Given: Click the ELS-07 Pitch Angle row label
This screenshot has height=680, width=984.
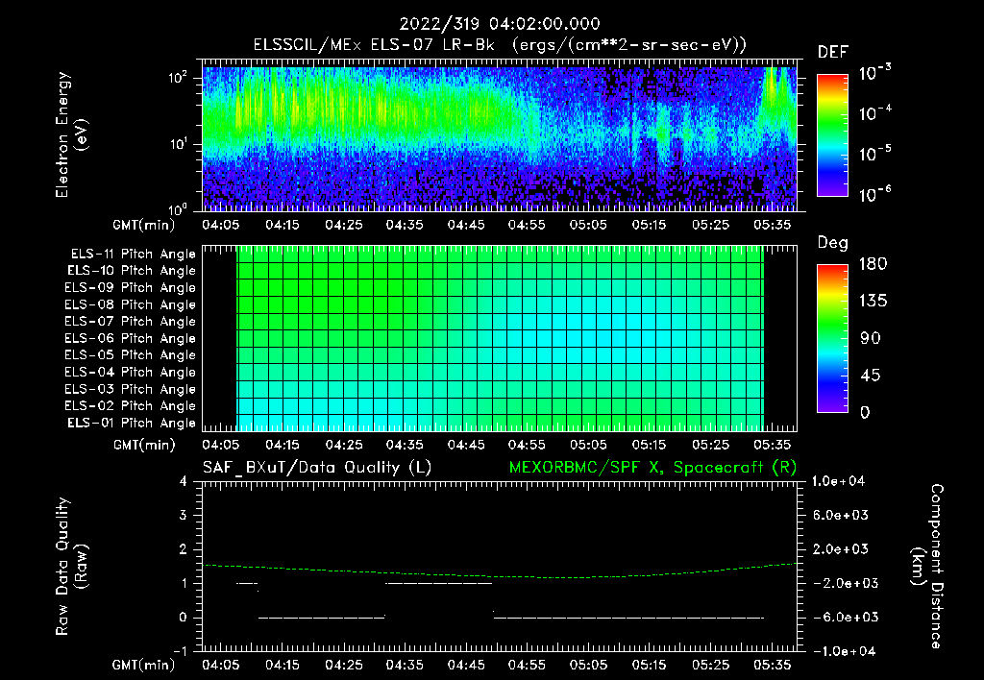Looking at the screenshot, I should point(130,322).
